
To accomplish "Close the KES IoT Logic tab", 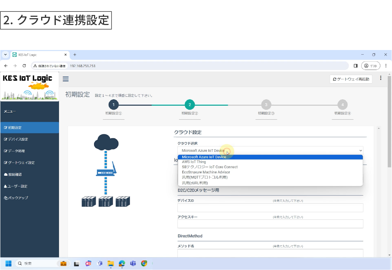I will coord(65,55).
